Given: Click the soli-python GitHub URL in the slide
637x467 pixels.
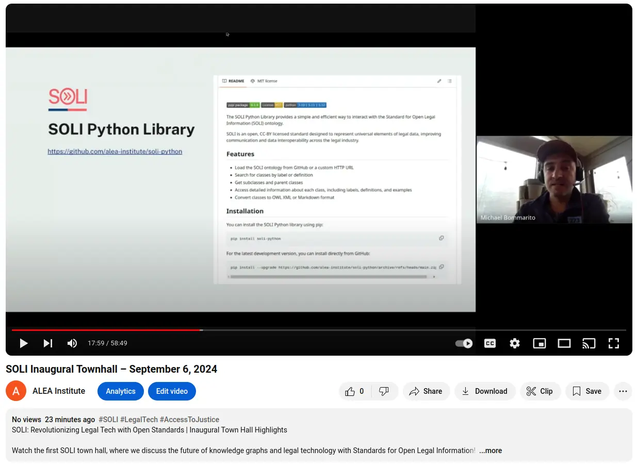Looking at the screenshot, I should pyautogui.click(x=115, y=152).
